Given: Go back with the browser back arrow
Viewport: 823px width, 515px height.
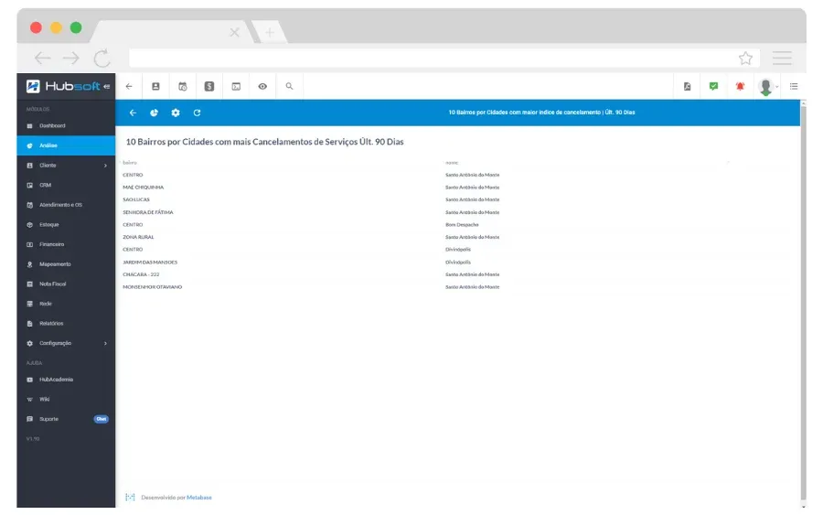Looking at the screenshot, I should [42, 58].
